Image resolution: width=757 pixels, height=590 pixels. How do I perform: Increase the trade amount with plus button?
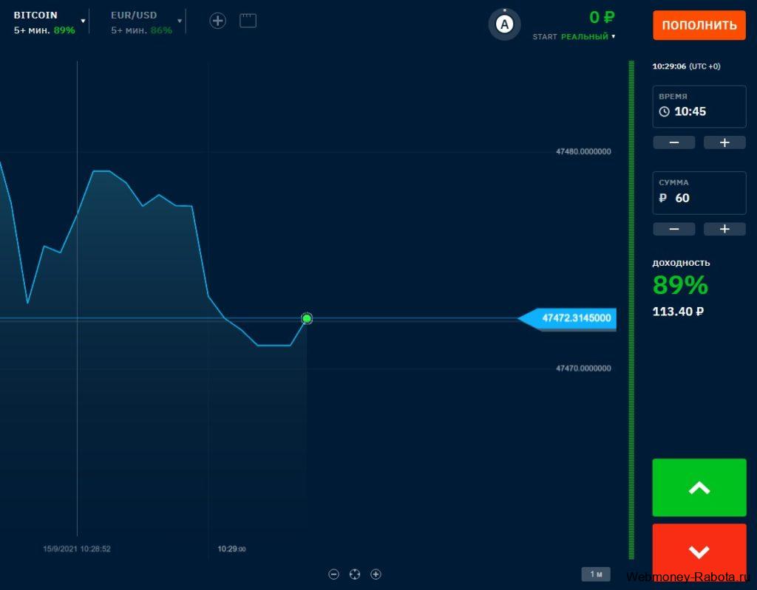click(x=724, y=229)
